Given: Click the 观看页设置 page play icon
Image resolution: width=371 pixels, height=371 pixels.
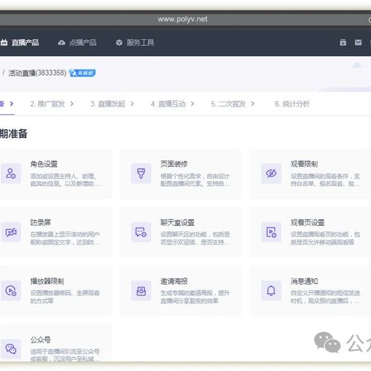Looking at the screenshot, I should click(271, 232).
